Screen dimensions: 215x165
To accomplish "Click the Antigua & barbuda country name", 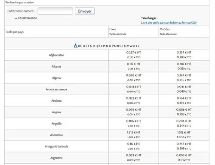I will pyautogui.click(x=56, y=146).
